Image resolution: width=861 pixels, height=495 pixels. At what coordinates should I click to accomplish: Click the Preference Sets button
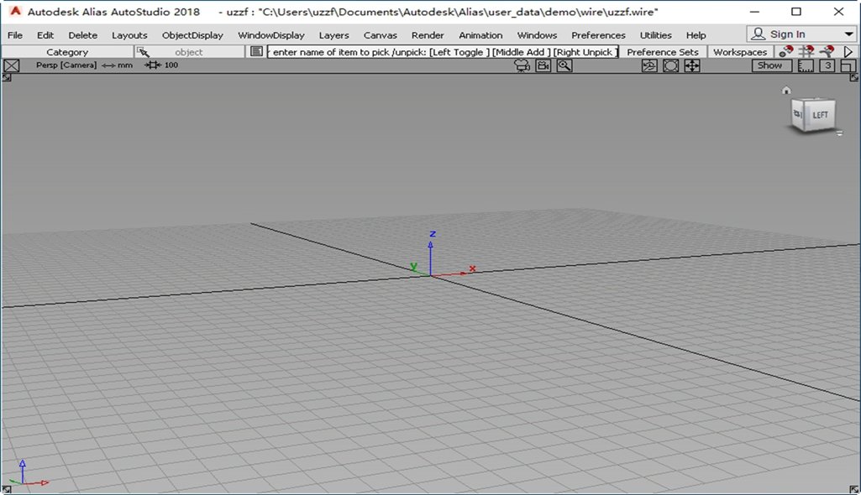[663, 52]
